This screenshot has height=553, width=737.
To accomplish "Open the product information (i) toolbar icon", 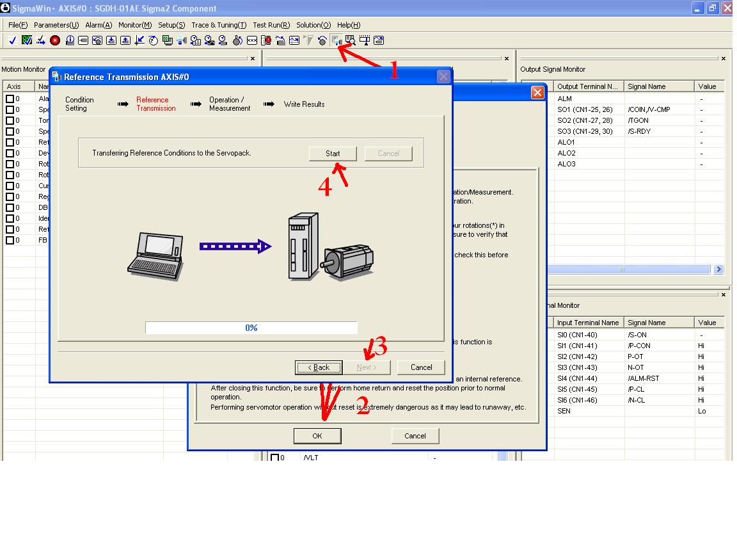I will click(x=70, y=40).
